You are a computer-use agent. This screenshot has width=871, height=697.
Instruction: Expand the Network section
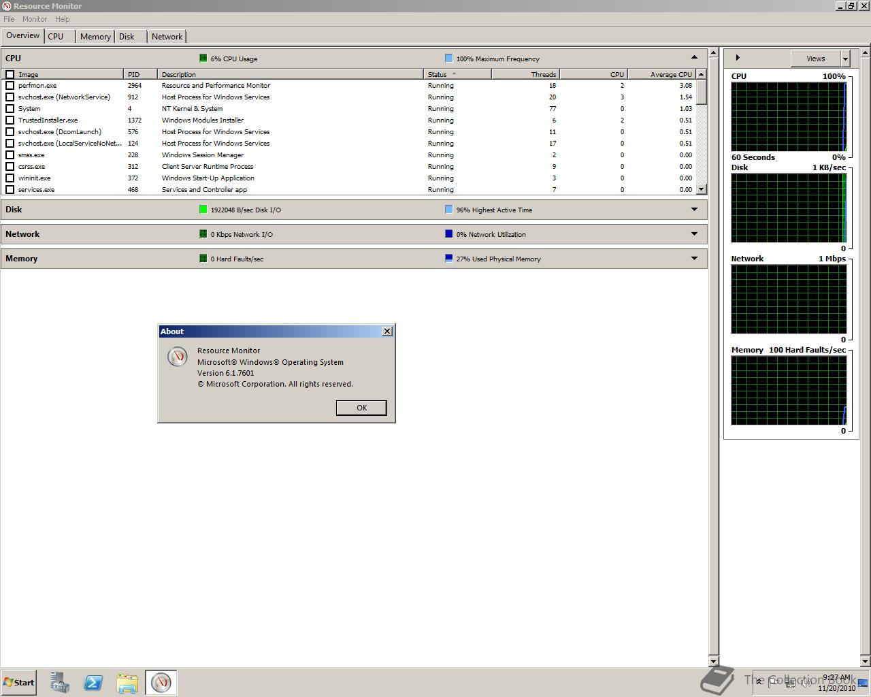[694, 234]
